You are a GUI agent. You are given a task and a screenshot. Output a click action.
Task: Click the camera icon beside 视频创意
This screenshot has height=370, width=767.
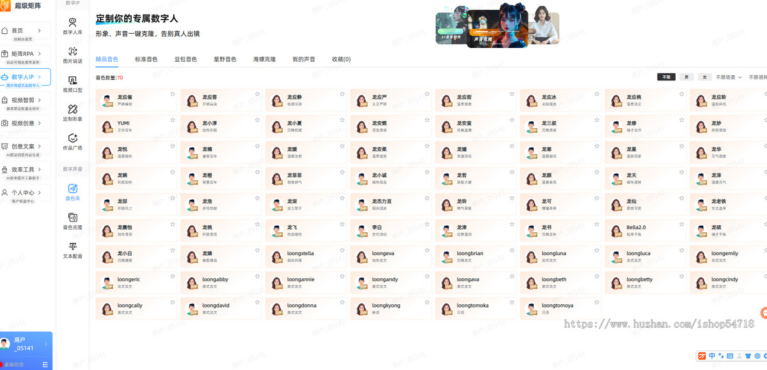click(x=4, y=123)
